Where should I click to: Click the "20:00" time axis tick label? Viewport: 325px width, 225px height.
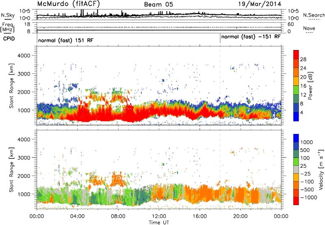point(240,216)
